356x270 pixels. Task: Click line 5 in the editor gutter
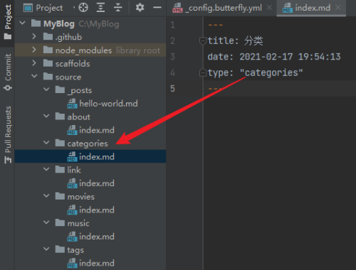(x=172, y=89)
